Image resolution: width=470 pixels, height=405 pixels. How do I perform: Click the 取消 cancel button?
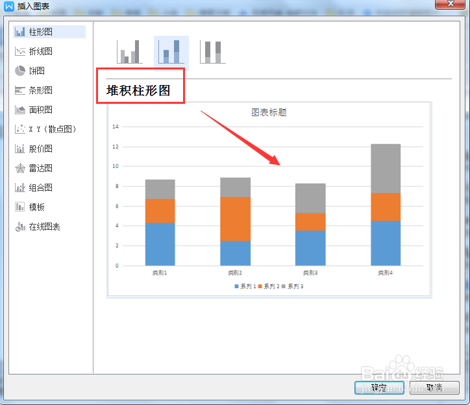click(x=434, y=387)
